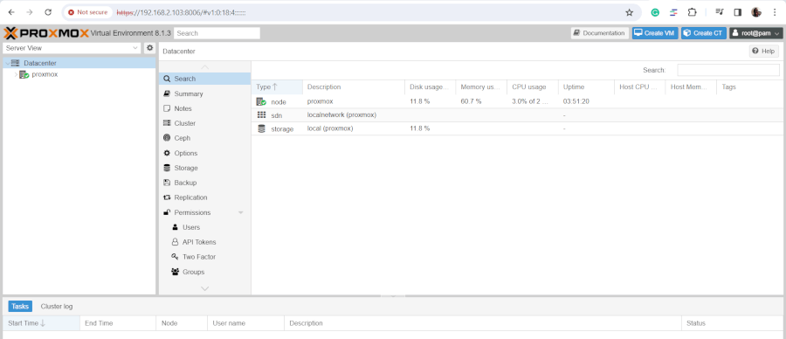Image resolution: width=786 pixels, height=339 pixels.
Task: Sort by the Description column header
Action: point(354,86)
